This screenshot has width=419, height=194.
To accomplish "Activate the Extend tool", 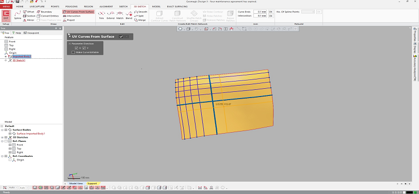I will coord(110,15).
